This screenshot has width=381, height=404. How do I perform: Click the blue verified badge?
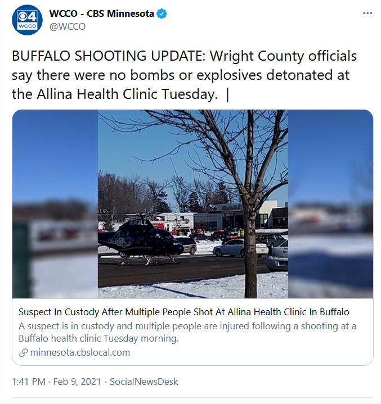(x=162, y=13)
